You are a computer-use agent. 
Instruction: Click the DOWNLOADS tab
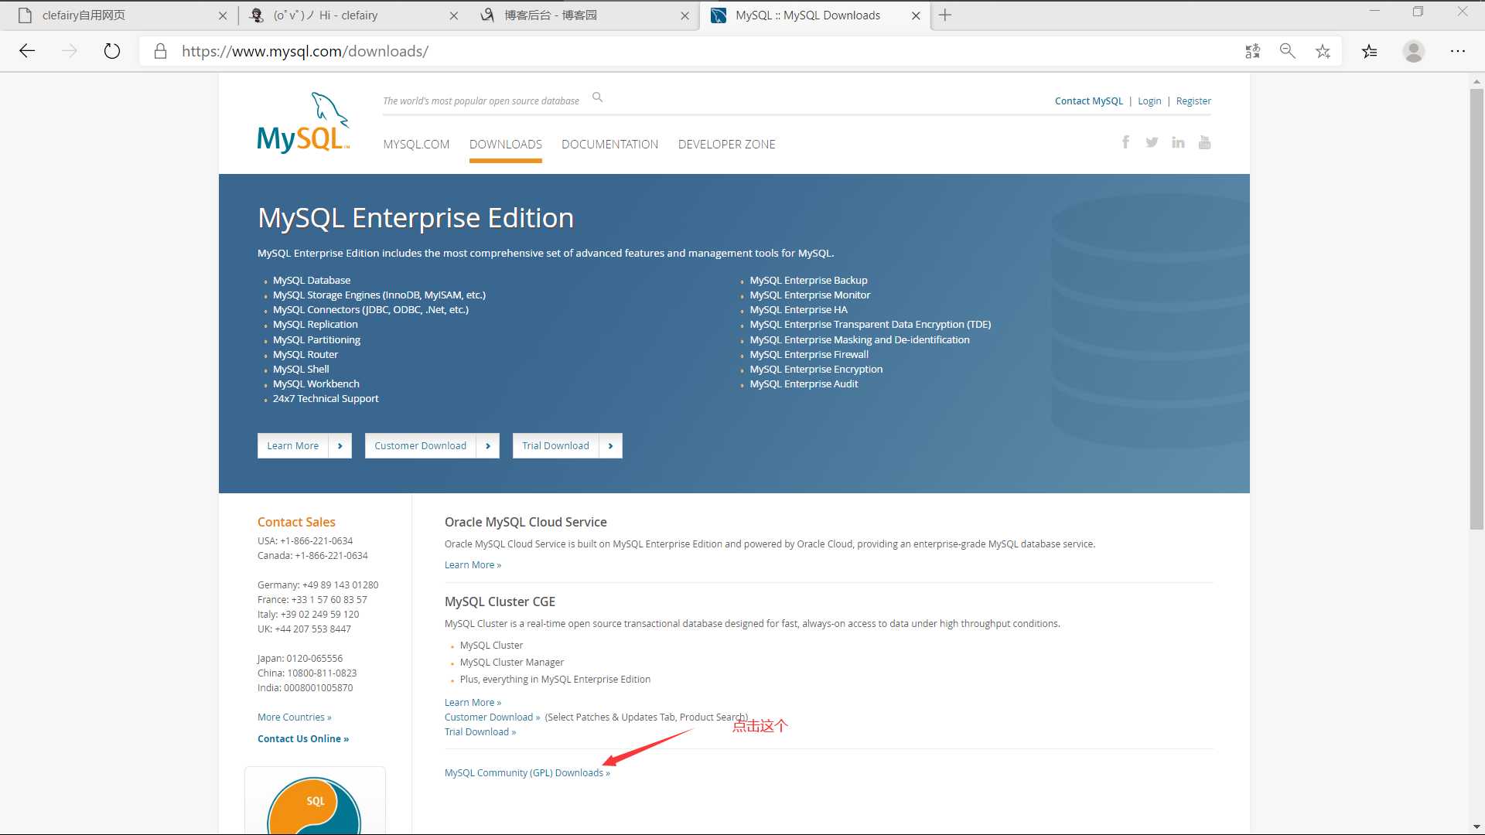tap(506, 144)
